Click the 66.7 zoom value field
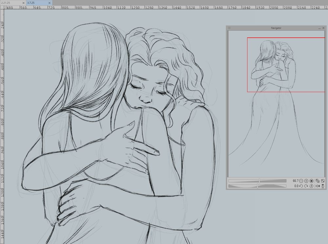This screenshot has height=244, width=328. [296, 181]
